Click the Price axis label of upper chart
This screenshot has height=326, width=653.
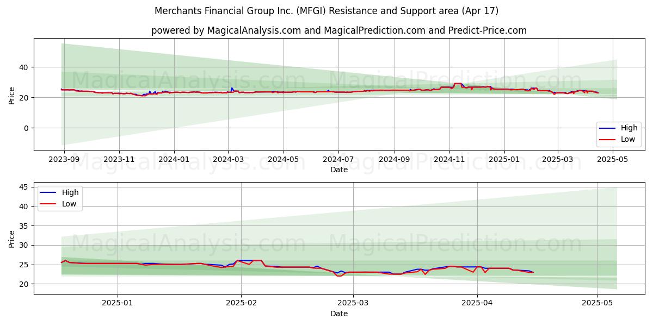[x=12, y=95]
